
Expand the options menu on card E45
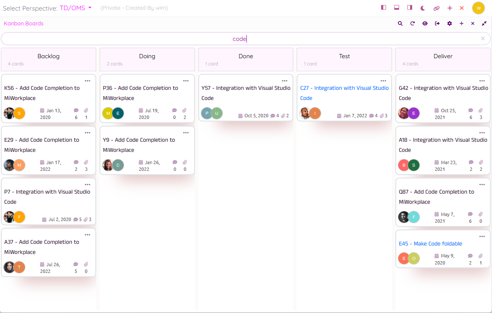(x=482, y=236)
